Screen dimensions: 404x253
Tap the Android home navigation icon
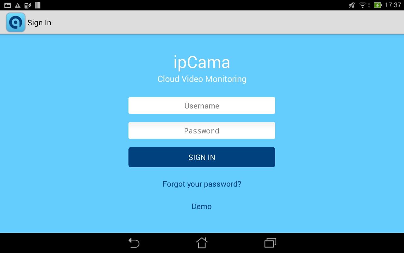tap(202, 243)
